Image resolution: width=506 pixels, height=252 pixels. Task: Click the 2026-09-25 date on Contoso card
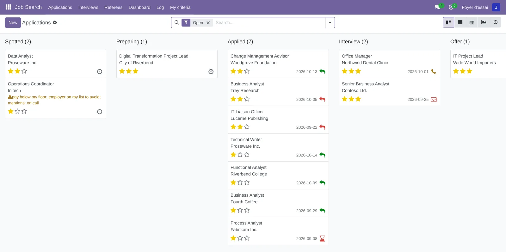[418, 100]
